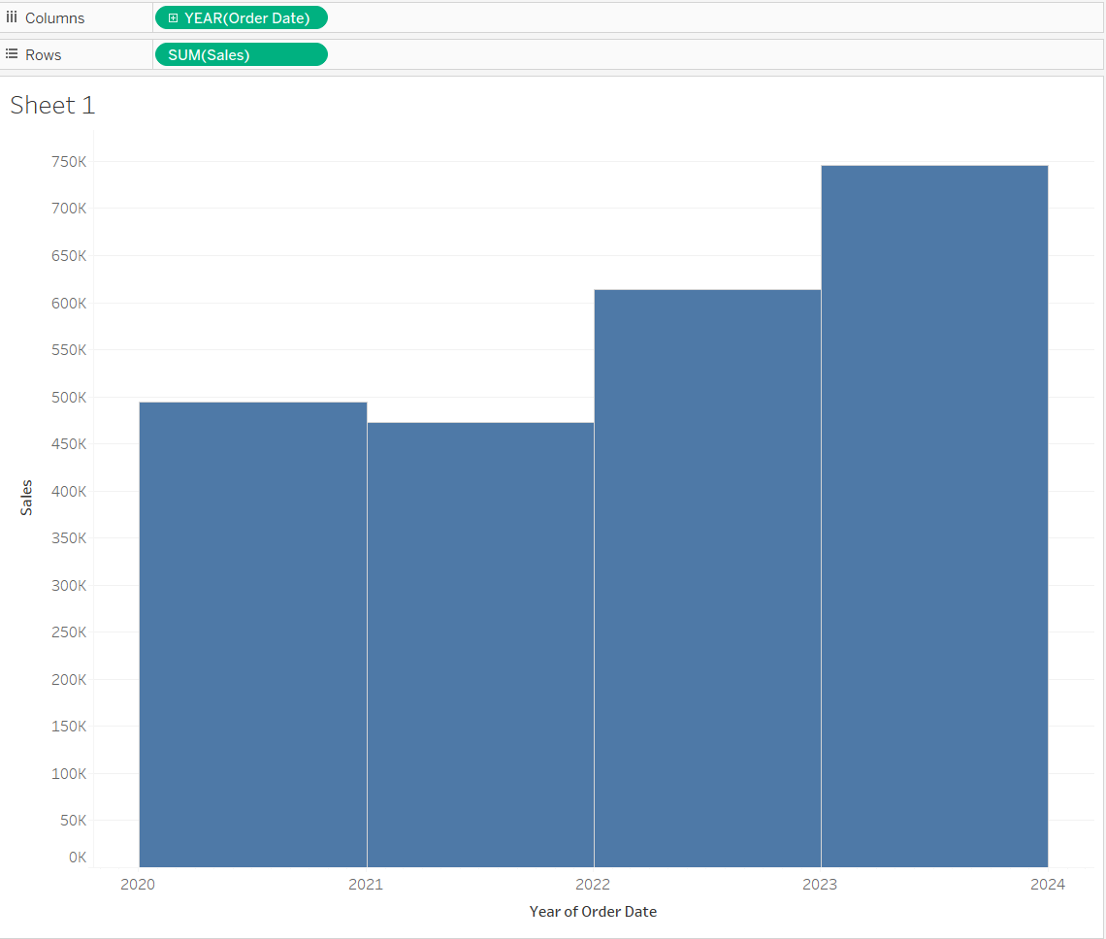Select the Rows shelf label
Viewport: 1106px width, 939px height.
pyautogui.click(x=43, y=55)
